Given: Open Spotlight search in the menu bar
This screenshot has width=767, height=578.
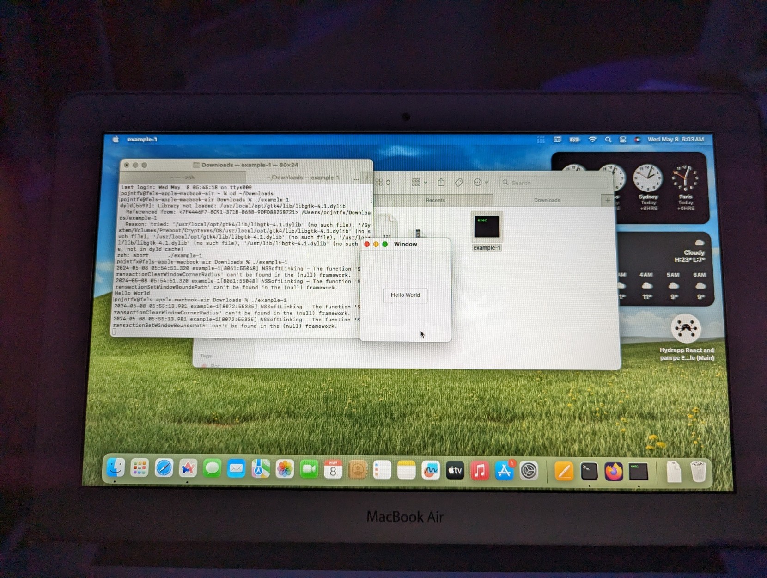Looking at the screenshot, I should click(608, 140).
